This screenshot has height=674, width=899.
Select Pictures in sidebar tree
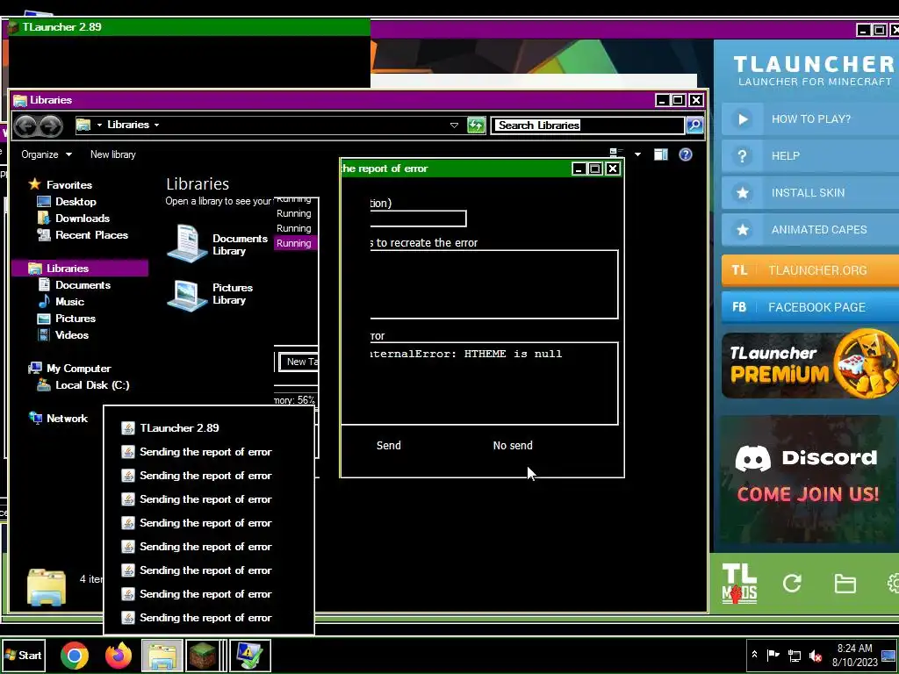point(67,318)
